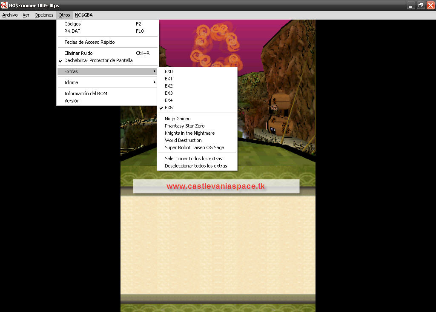Enable the EX1 extra

click(x=197, y=79)
